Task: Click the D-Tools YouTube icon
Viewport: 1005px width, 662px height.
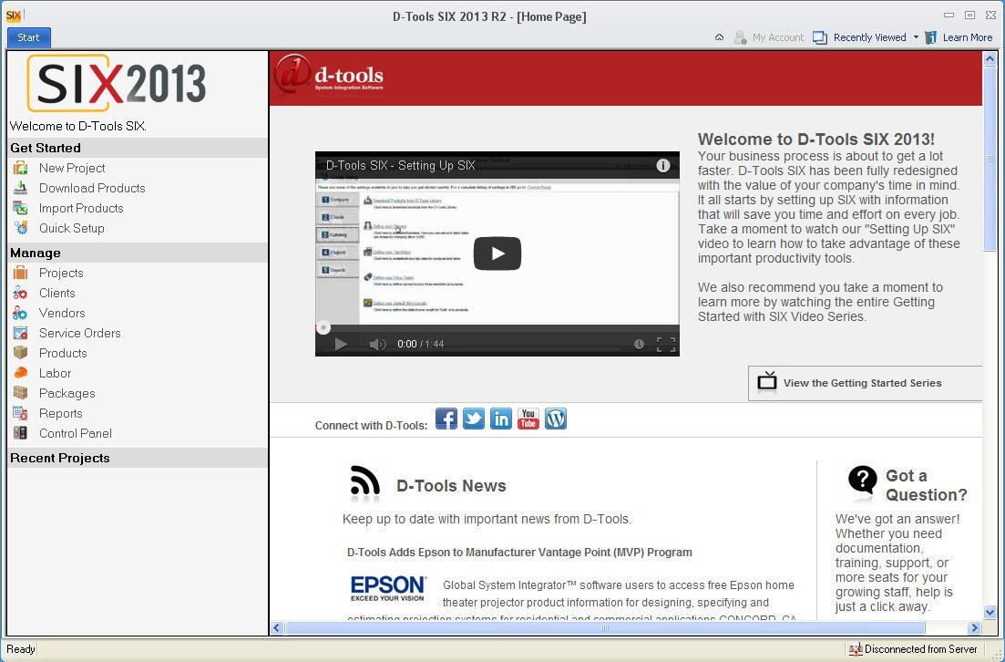Action: [x=528, y=419]
